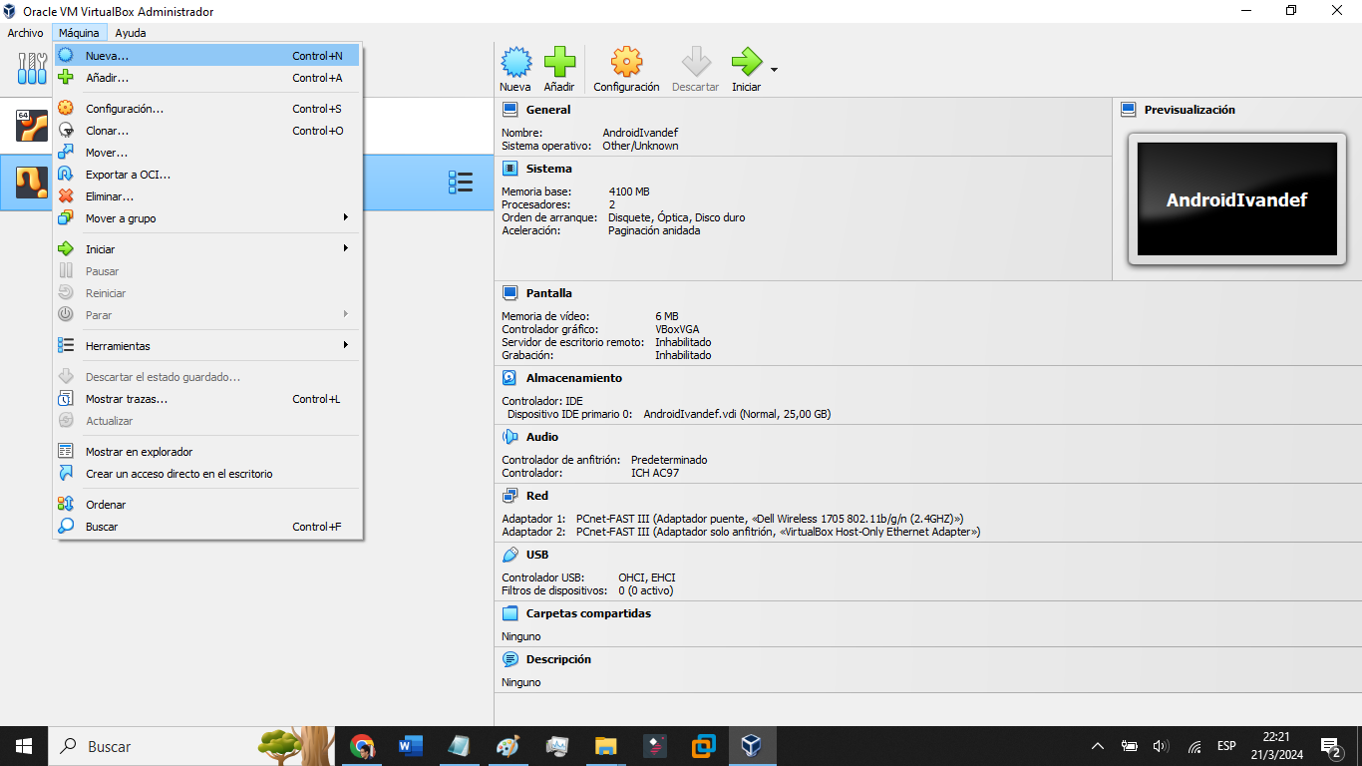
Task: Click the General section icon
Action: 510,110
